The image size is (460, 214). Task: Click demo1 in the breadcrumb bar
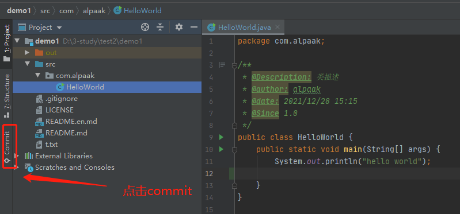19,11
